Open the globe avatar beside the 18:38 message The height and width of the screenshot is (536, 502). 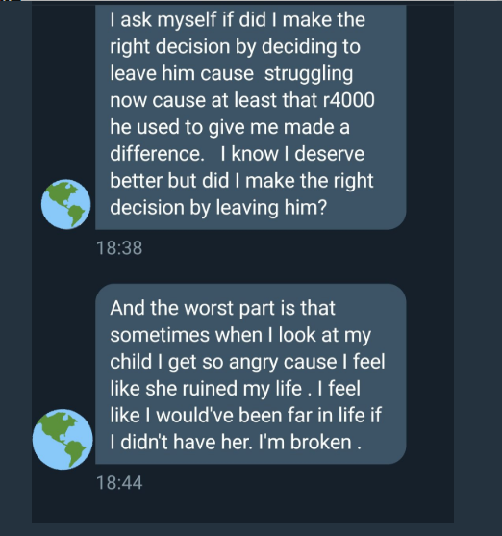pos(66,204)
